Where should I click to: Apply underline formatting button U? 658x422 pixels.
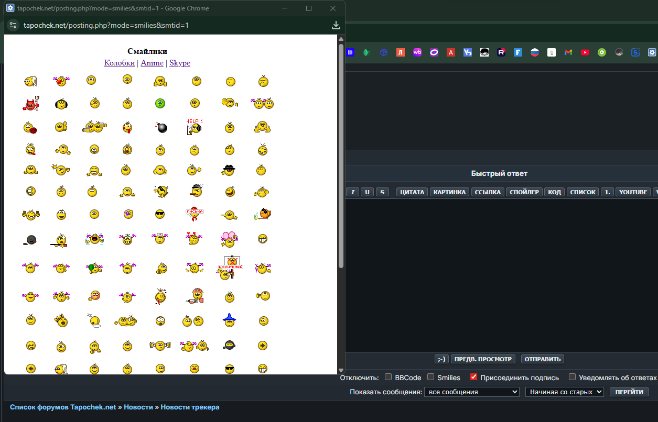pos(368,192)
